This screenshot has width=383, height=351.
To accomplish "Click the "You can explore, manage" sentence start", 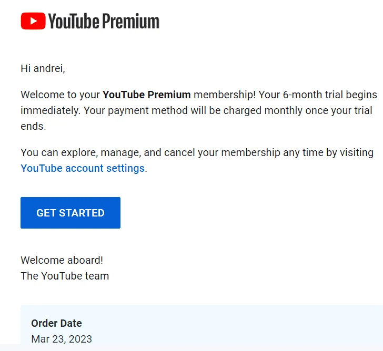I will pyautogui.click(x=81, y=153).
